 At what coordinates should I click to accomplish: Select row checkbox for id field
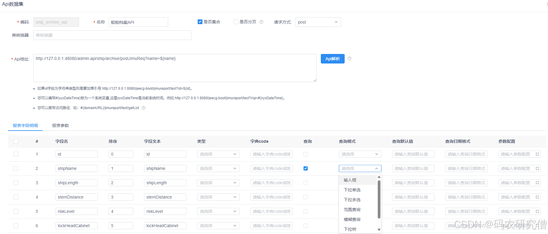point(16,154)
